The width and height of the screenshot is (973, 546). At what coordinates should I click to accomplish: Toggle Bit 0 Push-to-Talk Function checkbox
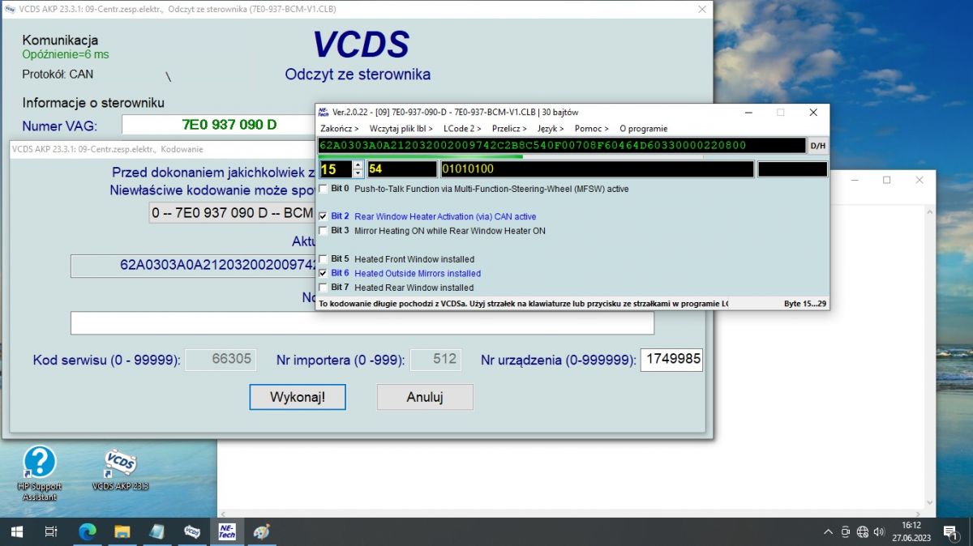pos(324,189)
